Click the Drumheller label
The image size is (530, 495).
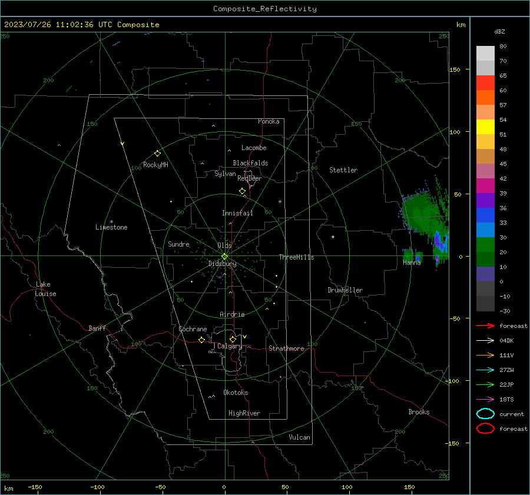point(345,290)
